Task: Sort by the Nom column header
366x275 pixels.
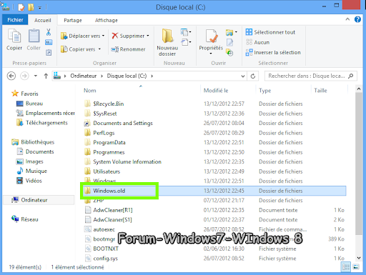Action: pyautogui.click(x=90, y=91)
